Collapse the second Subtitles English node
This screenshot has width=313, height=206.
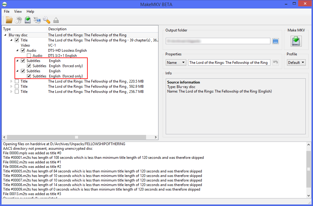17,71
